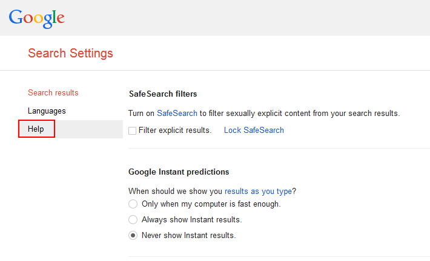
Task: Follow the blue SafeSearch link in description
Action: tap(177, 113)
